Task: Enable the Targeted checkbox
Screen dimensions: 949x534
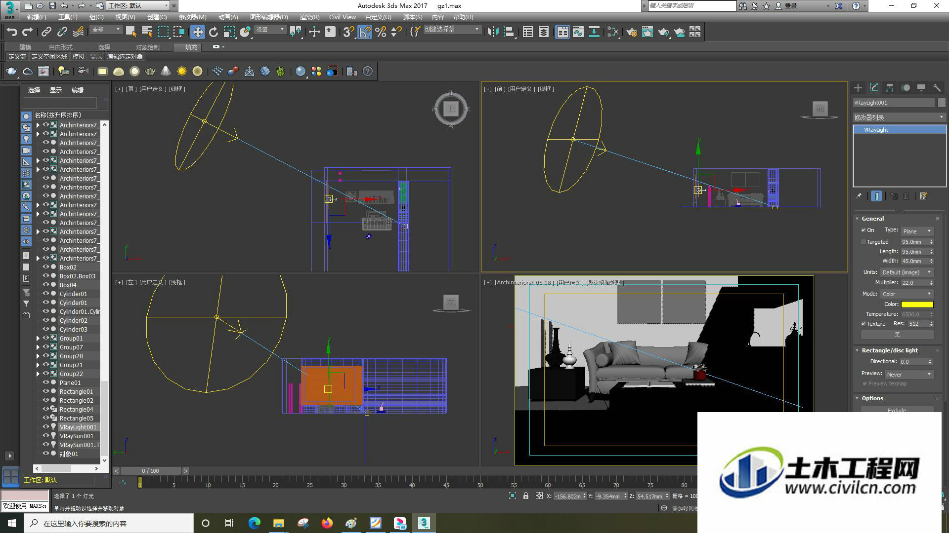Action: coord(863,242)
